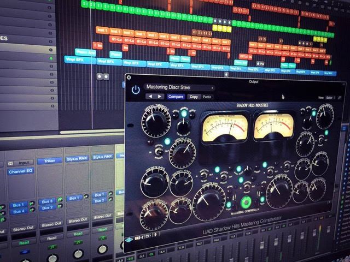This screenshot has width=350, height=262.
Task: Click the left Discrete Attack knob
Action: [182, 184]
